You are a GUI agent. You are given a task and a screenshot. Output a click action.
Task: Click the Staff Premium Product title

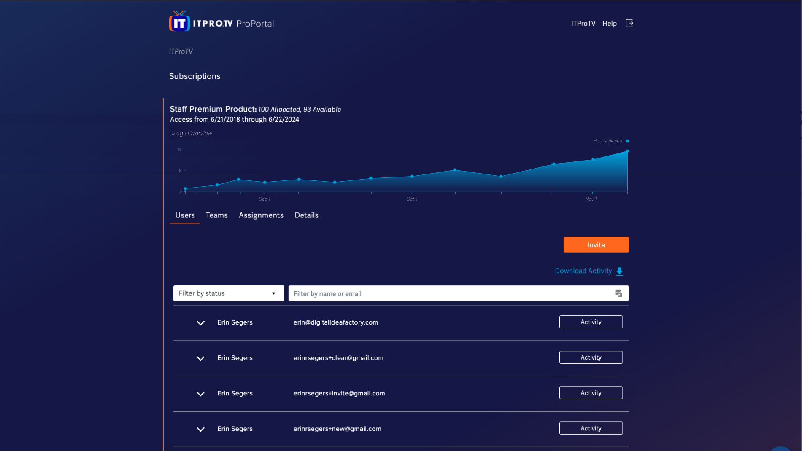[x=213, y=109]
